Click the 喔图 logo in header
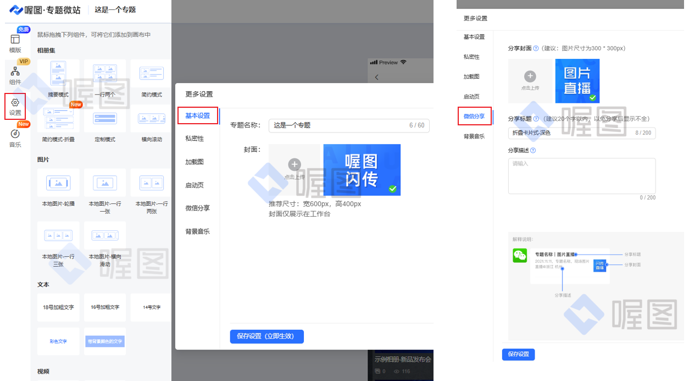Screen dimensions: 689x381 click(45, 9)
